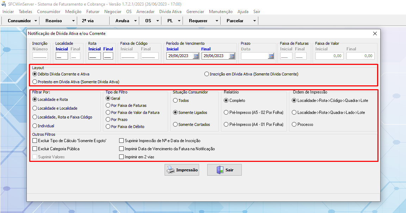This screenshot has width=406, height=213.
Task: Open calendar picker for Período de Vencimento Inicial
Action: click(196, 56)
